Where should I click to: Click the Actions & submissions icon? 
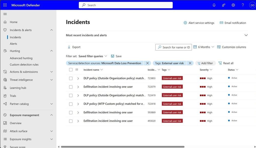coord(5,72)
